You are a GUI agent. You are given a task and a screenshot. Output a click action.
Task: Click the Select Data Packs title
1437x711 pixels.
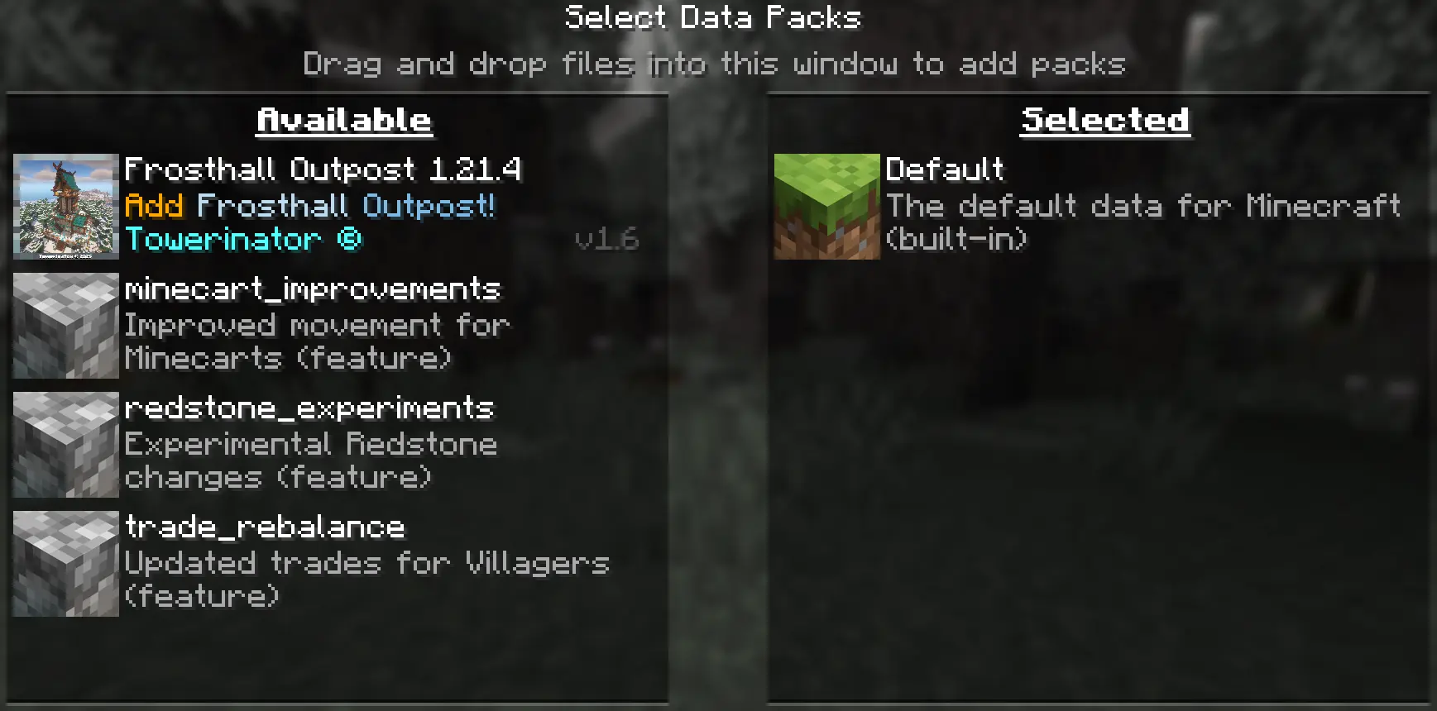click(x=713, y=17)
